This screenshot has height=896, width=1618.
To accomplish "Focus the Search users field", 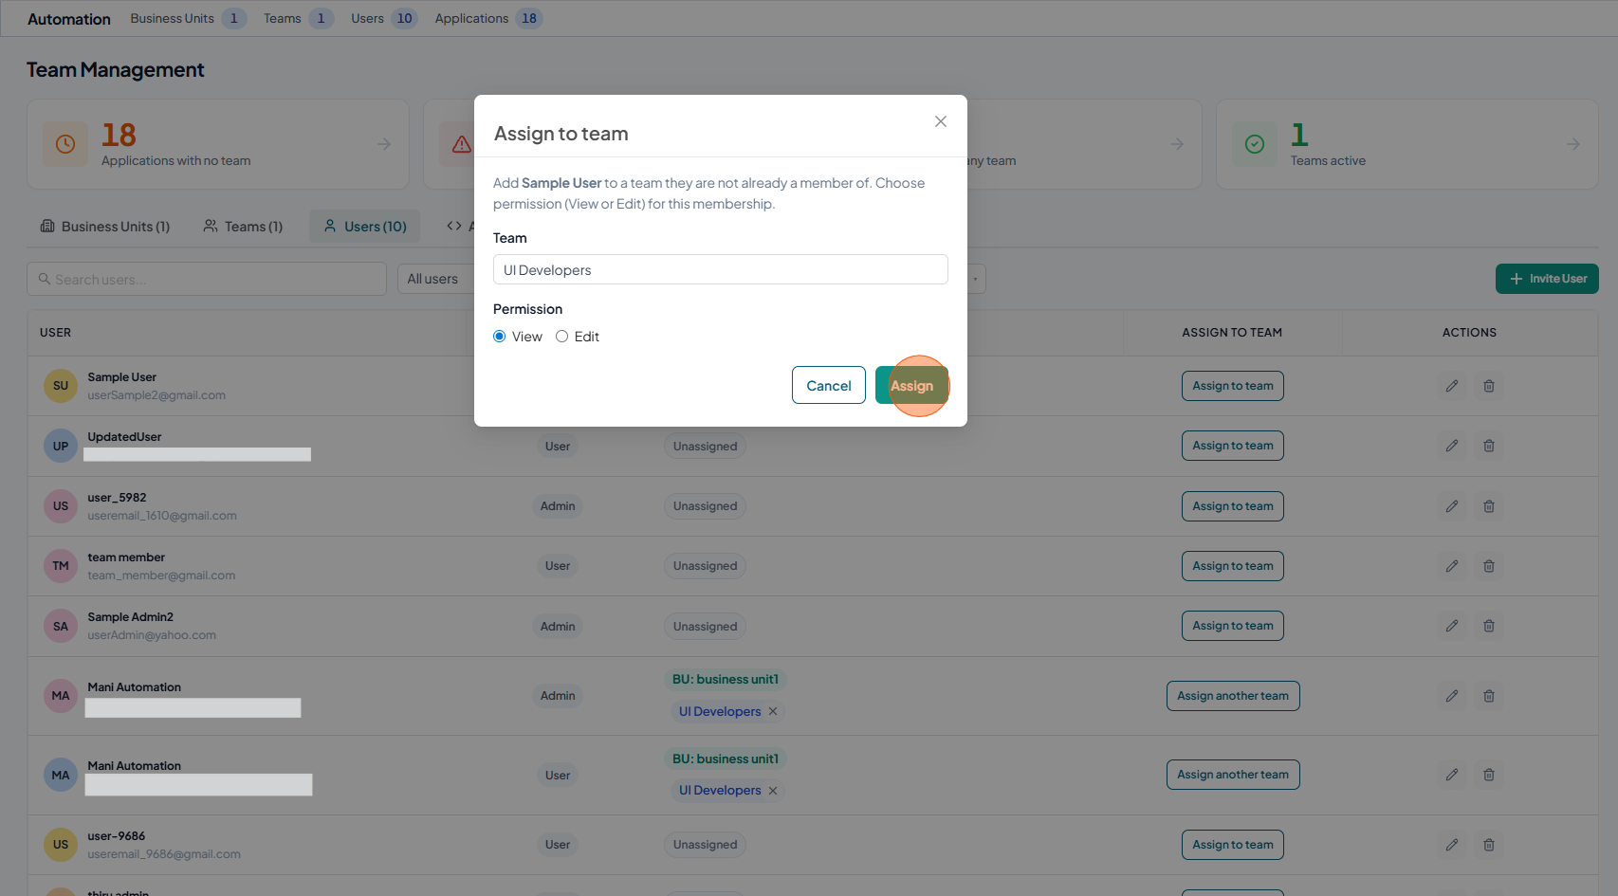I will tap(207, 279).
